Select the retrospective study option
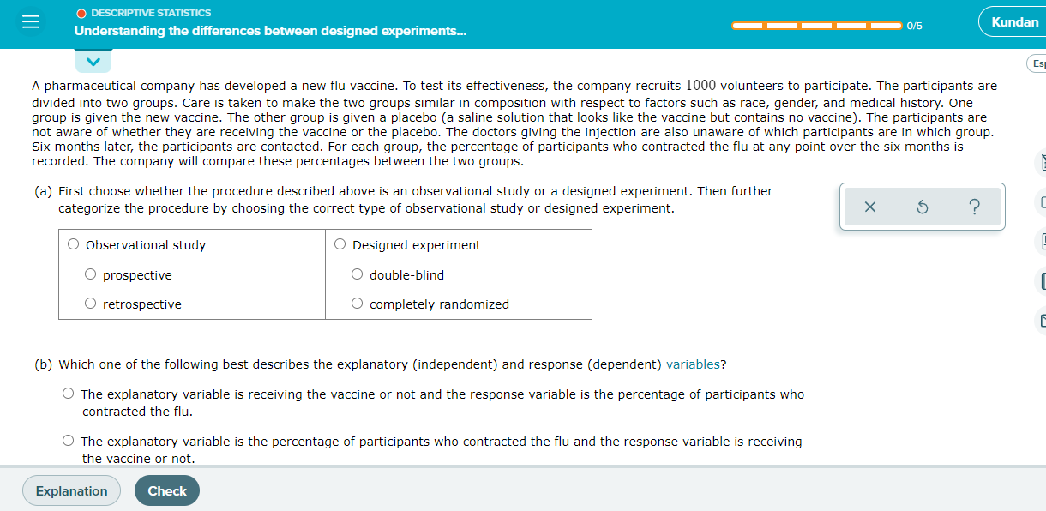 [91, 303]
